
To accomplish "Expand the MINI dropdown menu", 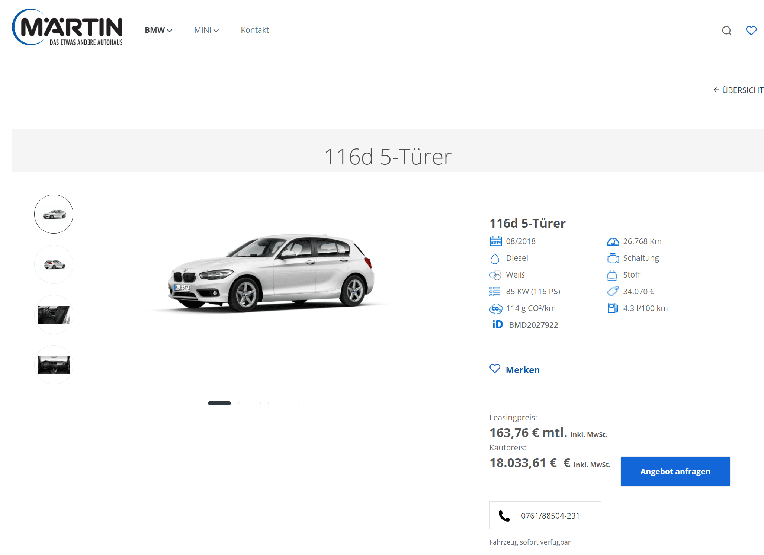I will click(206, 30).
